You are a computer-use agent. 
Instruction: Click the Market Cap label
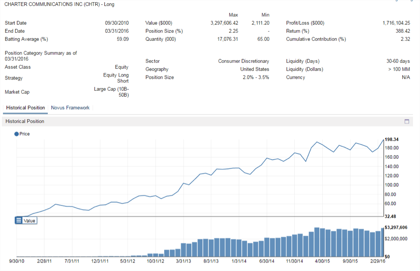[x=17, y=92]
